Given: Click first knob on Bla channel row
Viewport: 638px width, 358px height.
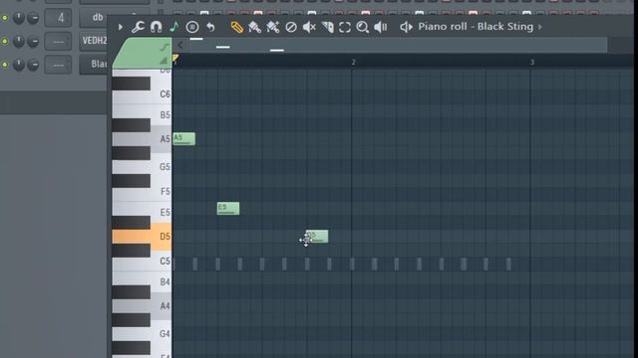Looking at the screenshot, I should tap(19, 64).
